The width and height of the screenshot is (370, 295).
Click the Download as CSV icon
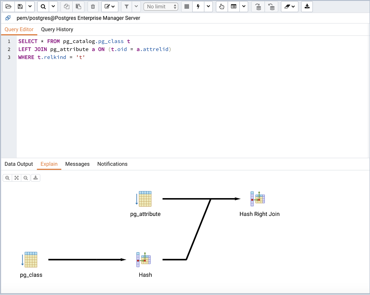tap(307, 6)
